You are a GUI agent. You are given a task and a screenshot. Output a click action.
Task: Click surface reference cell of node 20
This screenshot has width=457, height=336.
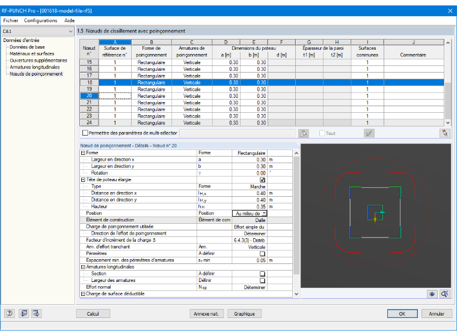click(115, 96)
